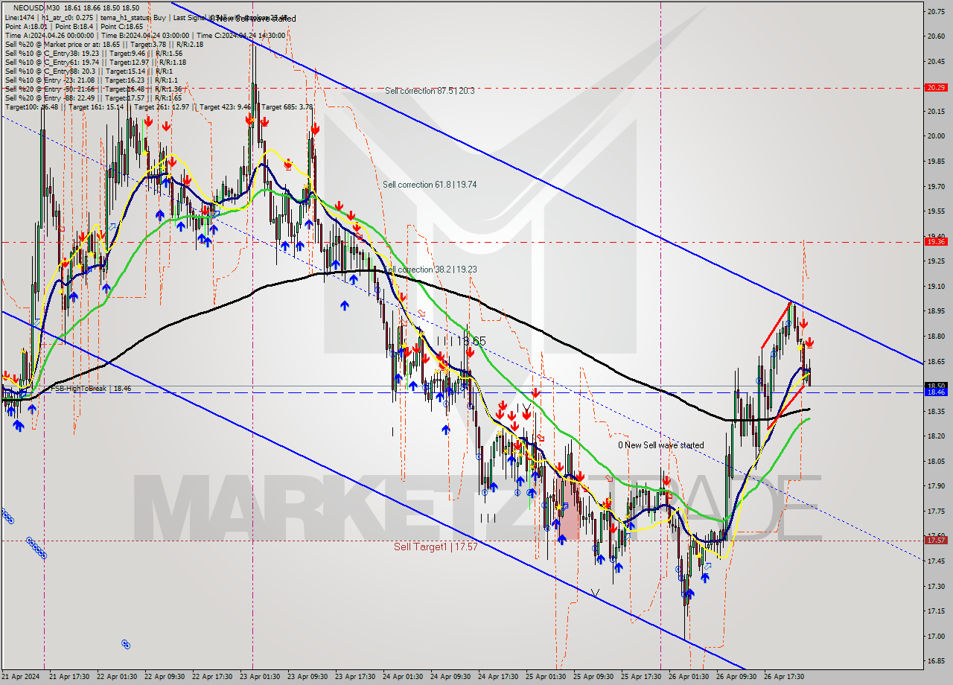Select the '26 Apr 17:30' time label
The height and width of the screenshot is (685, 953).
pyautogui.click(x=784, y=677)
